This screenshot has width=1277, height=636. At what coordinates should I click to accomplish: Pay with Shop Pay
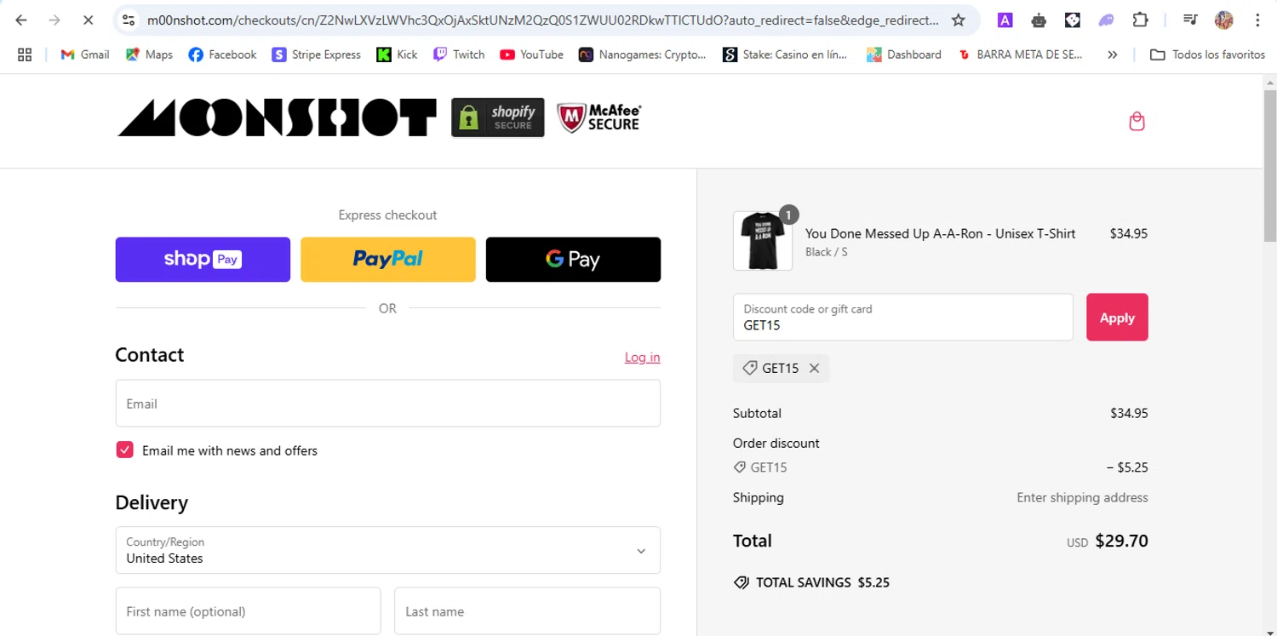pos(203,260)
